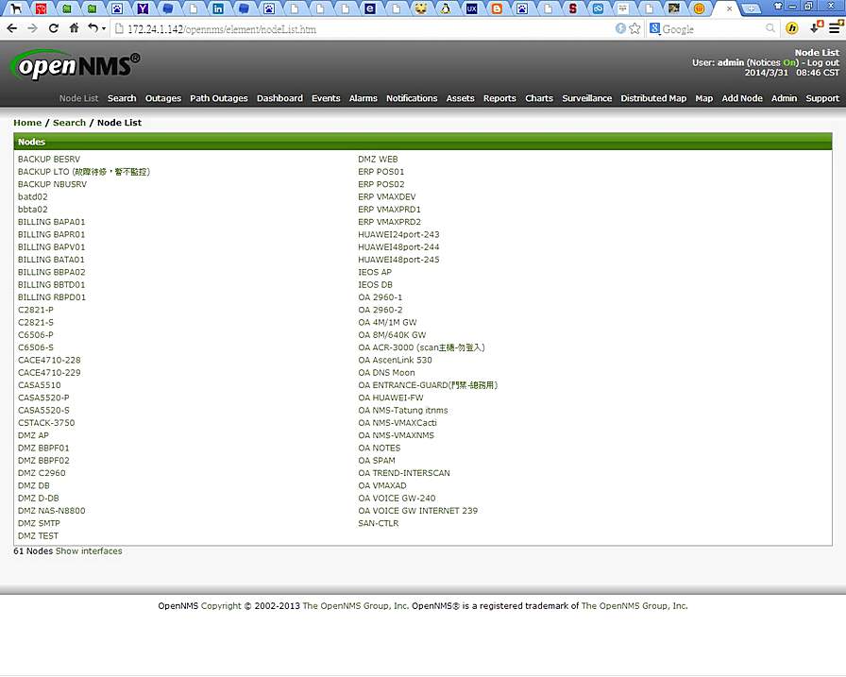This screenshot has width=846, height=677.
Task: Log out of the admin account
Action: 822,62
